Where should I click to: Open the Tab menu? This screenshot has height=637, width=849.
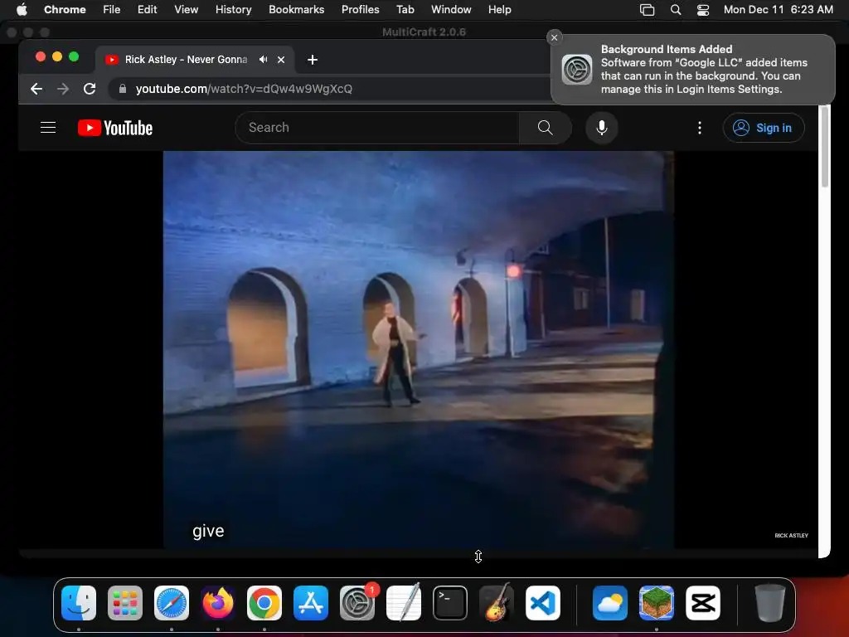tap(405, 9)
